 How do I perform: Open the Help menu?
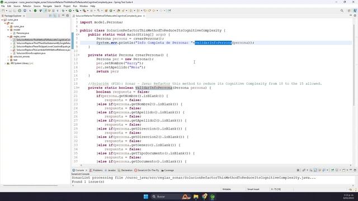tap(92, 6)
